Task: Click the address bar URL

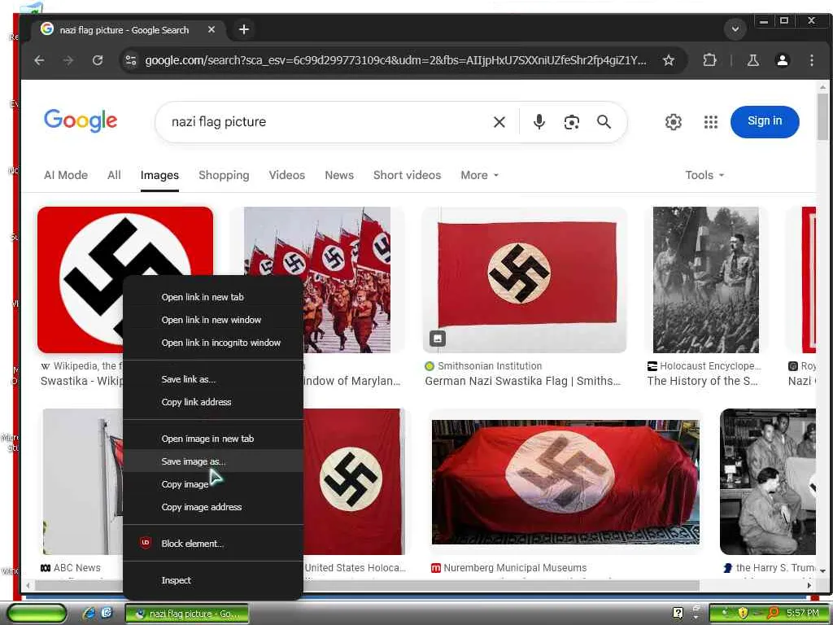Action: point(396,60)
